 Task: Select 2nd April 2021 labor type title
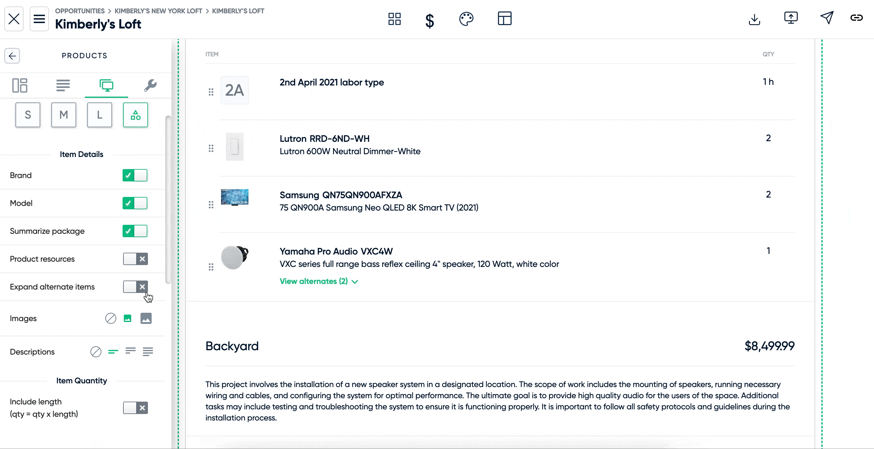tap(331, 82)
